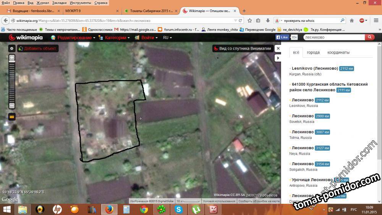
Task: Click the map zoom level slider
Action: coord(12,81)
